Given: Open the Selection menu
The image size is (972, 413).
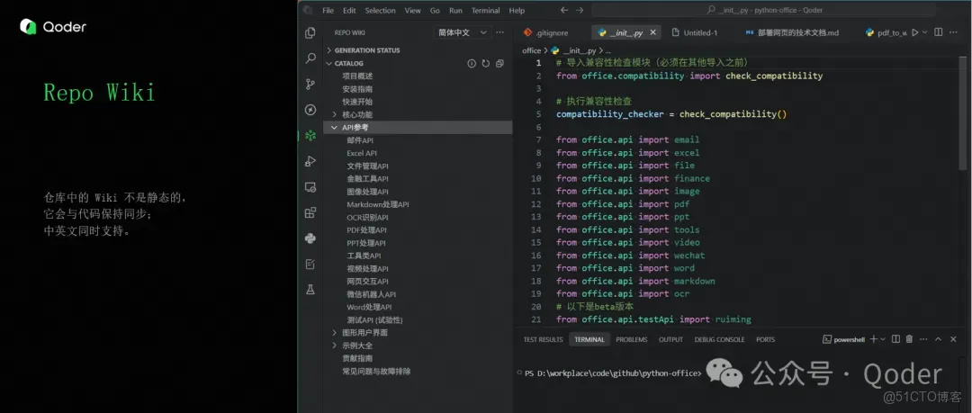Looking at the screenshot, I should coord(380,11).
